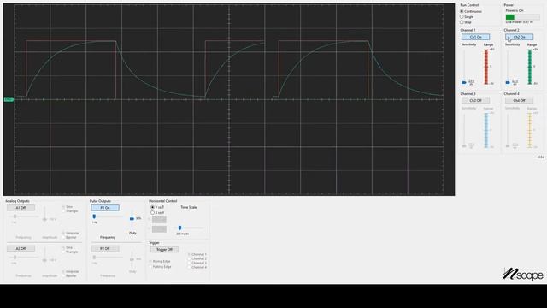Click the green Channel 2 range bar
The height and width of the screenshot is (308, 547).
tap(530, 67)
